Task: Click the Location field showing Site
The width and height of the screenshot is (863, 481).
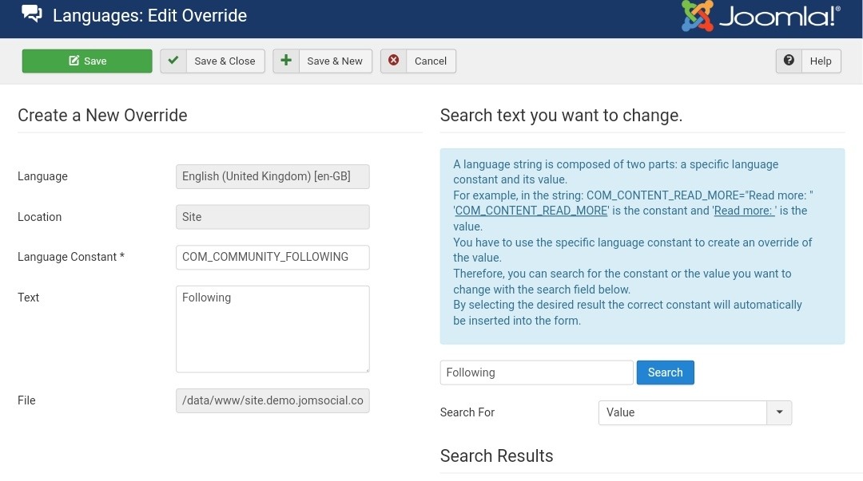Action: coord(272,217)
